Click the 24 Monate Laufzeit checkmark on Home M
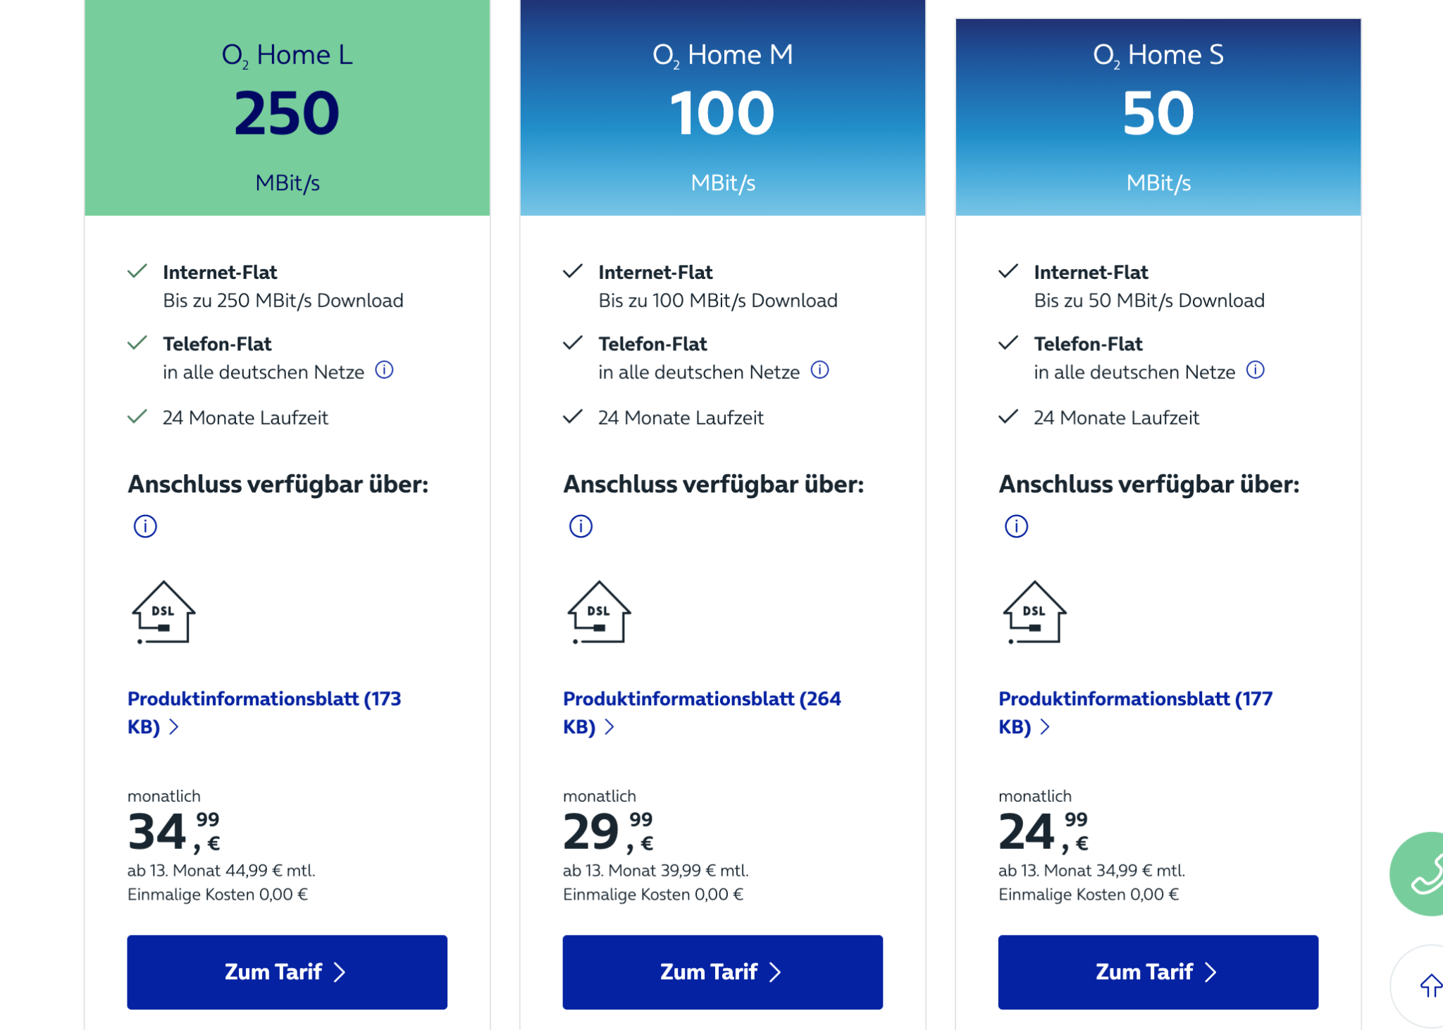The height and width of the screenshot is (1030, 1443). [571, 417]
